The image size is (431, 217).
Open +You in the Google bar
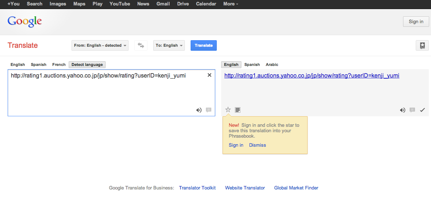click(13, 4)
